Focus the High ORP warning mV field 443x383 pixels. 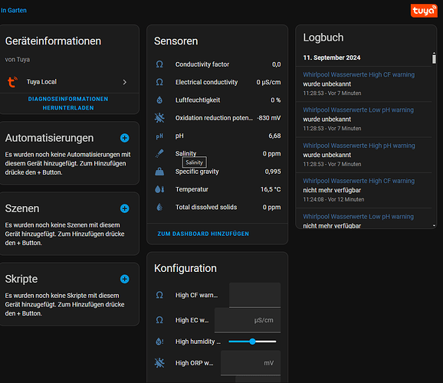tap(251, 363)
